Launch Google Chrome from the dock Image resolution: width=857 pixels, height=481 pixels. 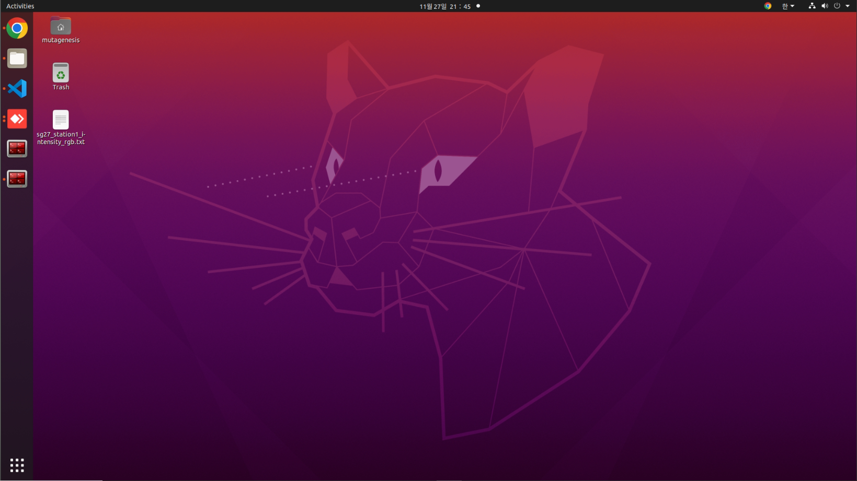(x=17, y=28)
